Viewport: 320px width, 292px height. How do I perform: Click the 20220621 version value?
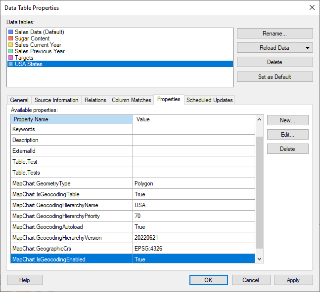pos(194,238)
